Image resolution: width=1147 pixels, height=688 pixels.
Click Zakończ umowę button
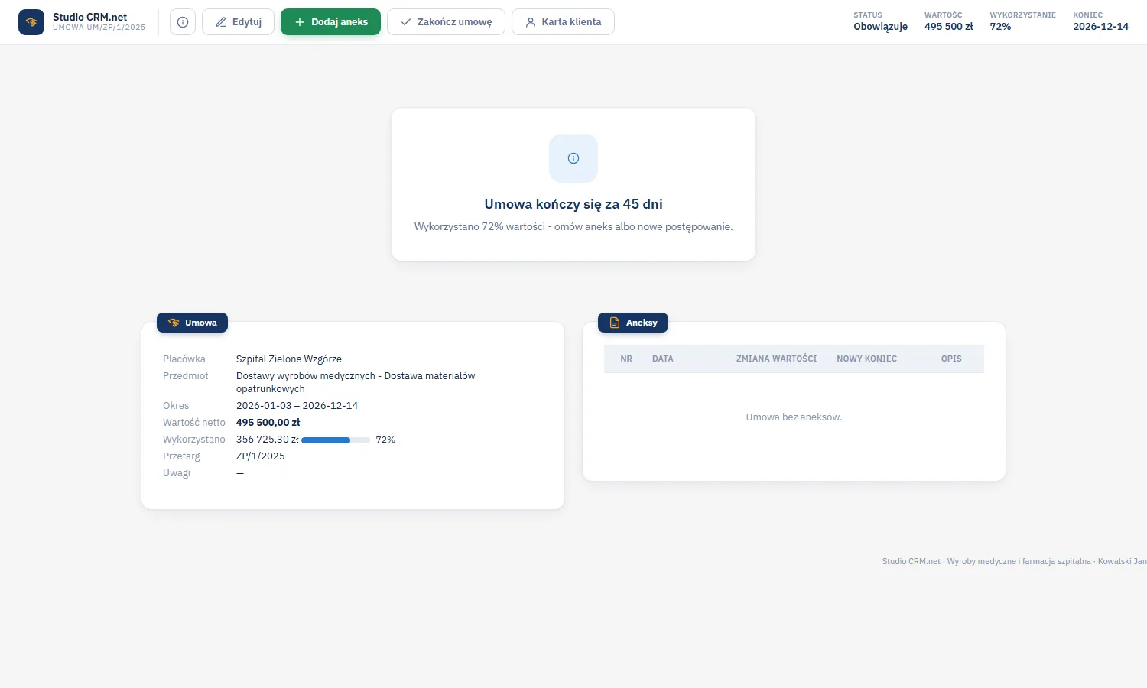click(x=446, y=22)
